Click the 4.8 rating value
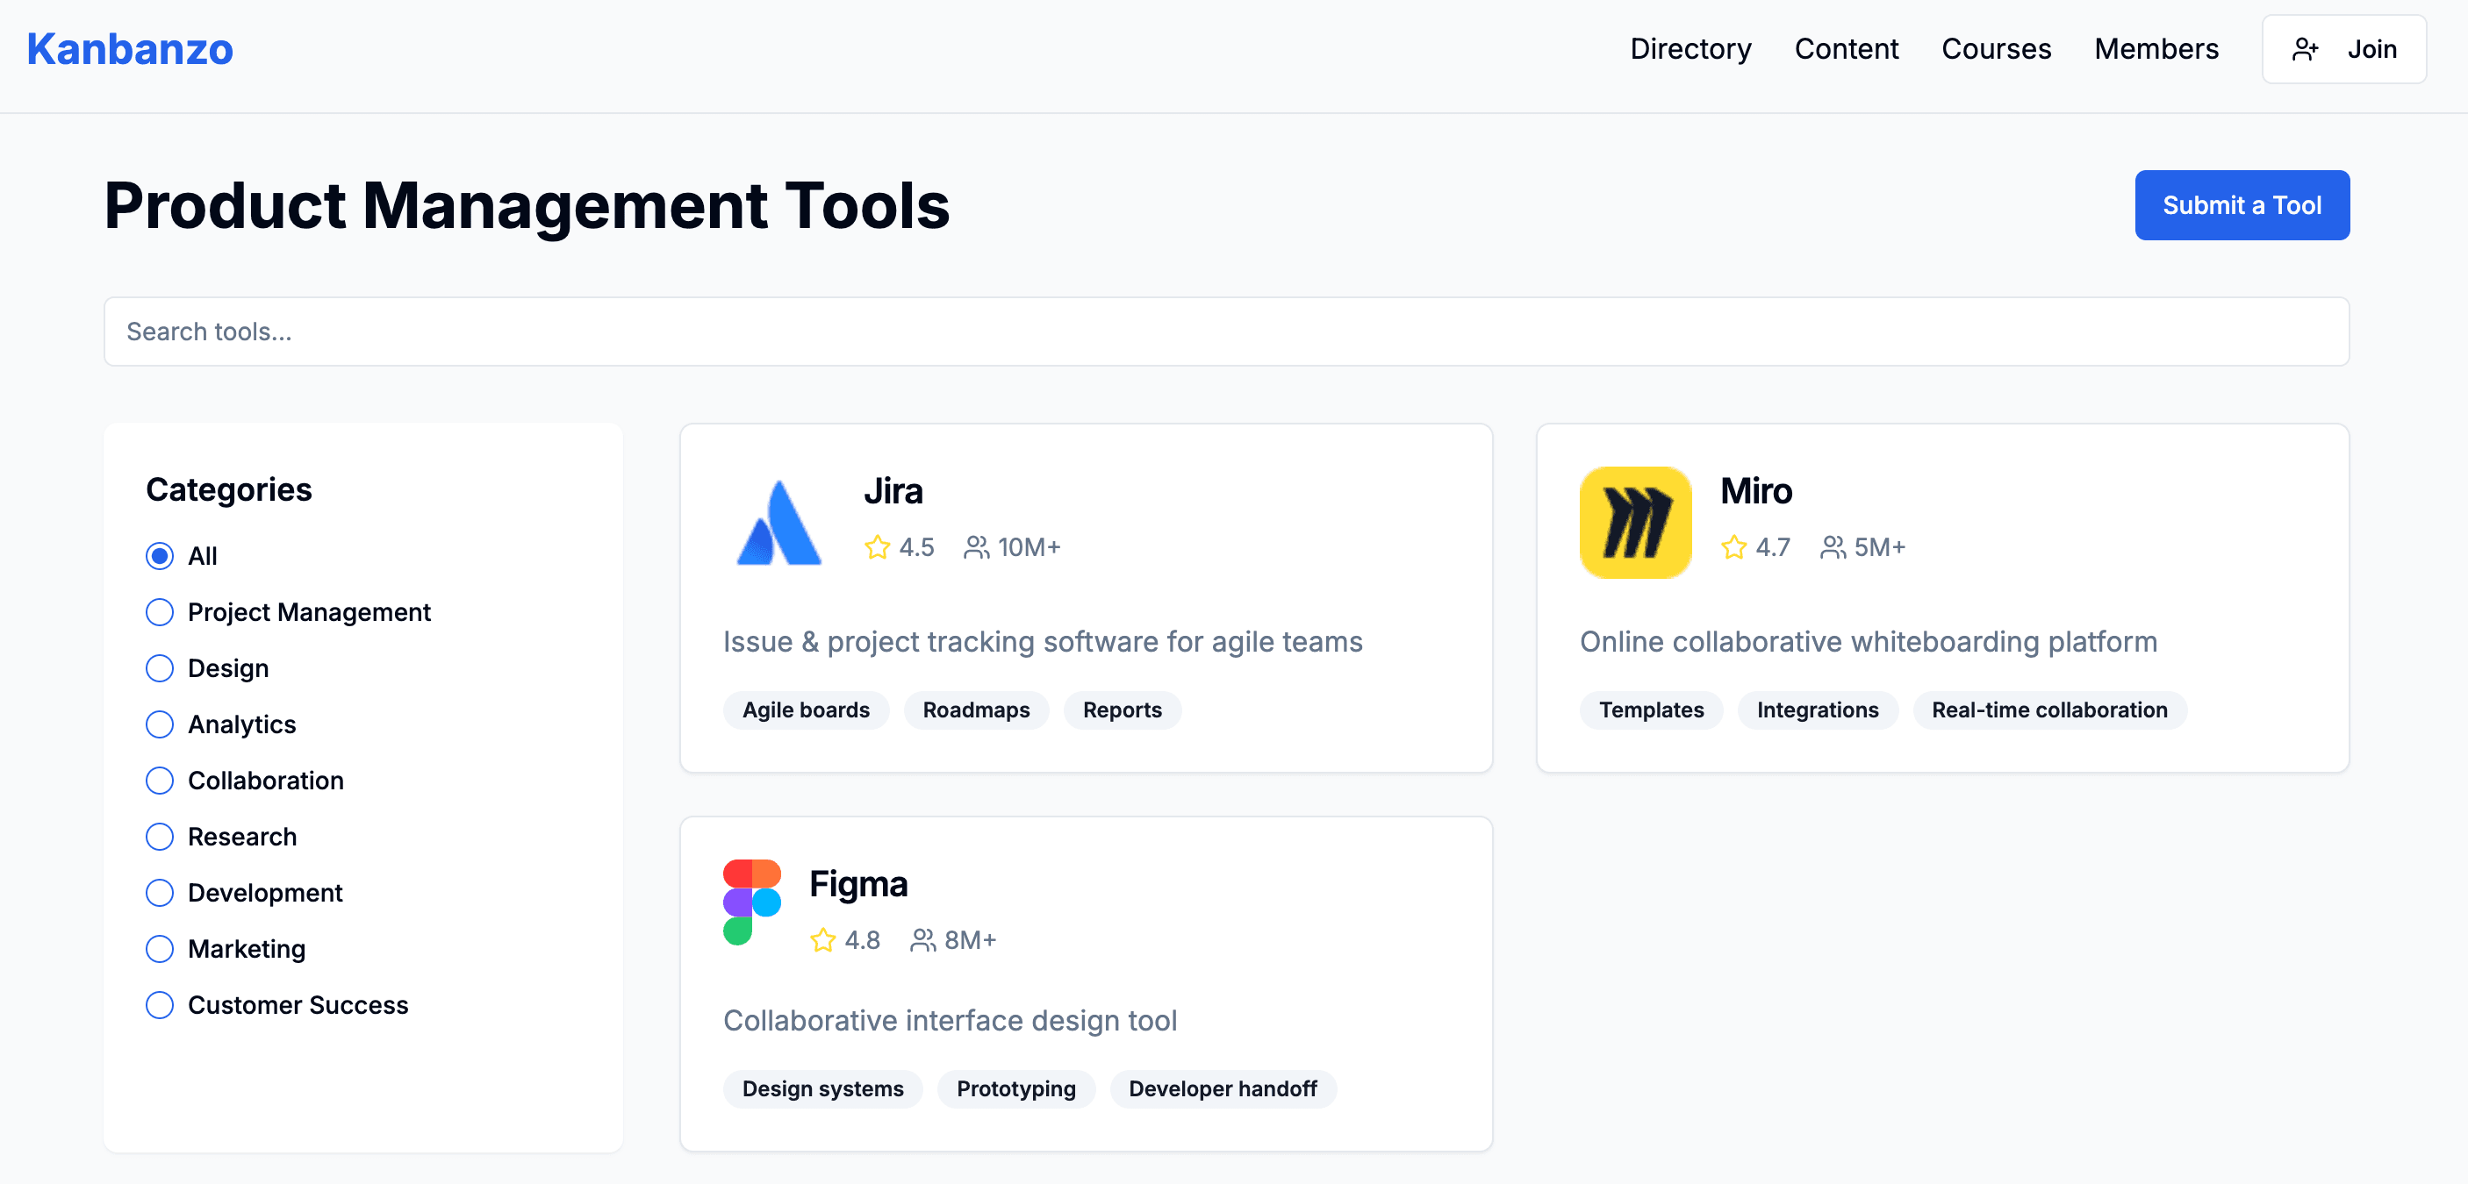 (x=862, y=940)
